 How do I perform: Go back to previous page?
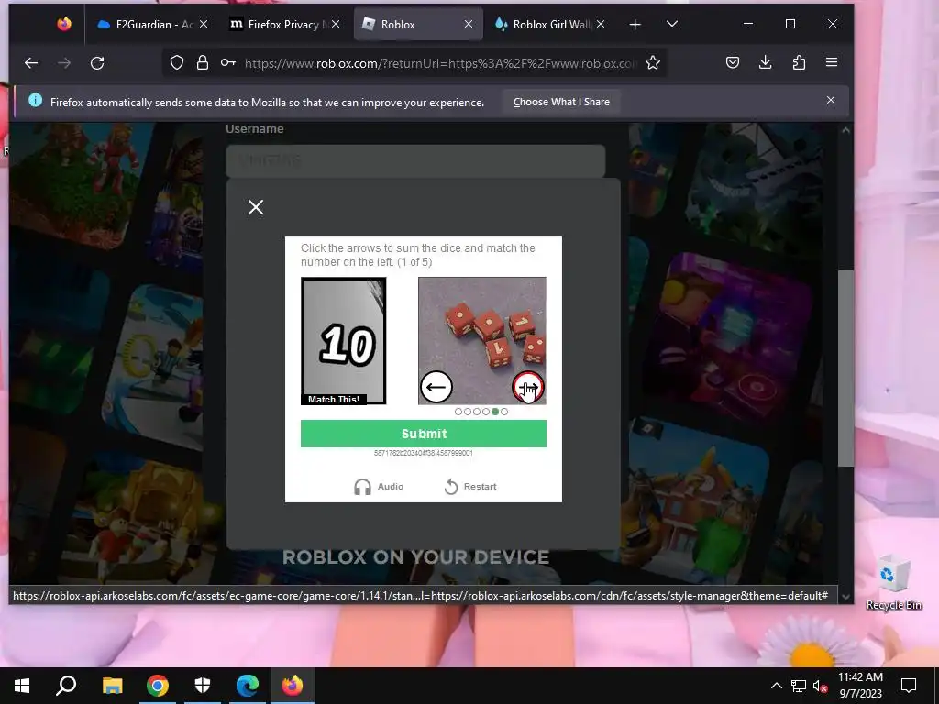click(x=31, y=63)
